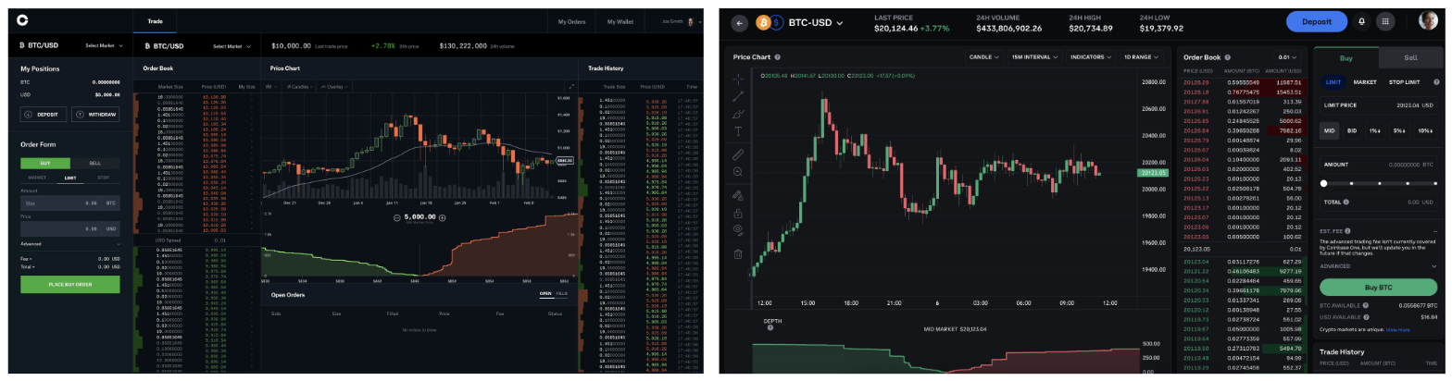Open My Orders in top navigation
This screenshot has height=381, width=1452.
click(572, 21)
